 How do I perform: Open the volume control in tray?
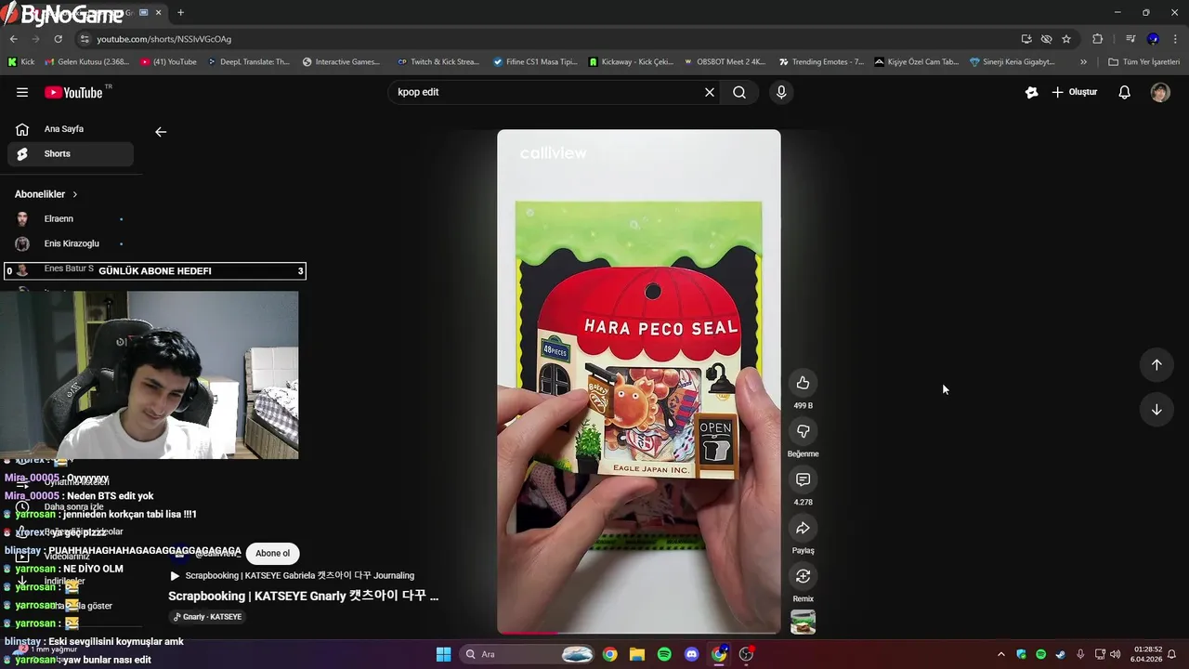pos(1115,654)
